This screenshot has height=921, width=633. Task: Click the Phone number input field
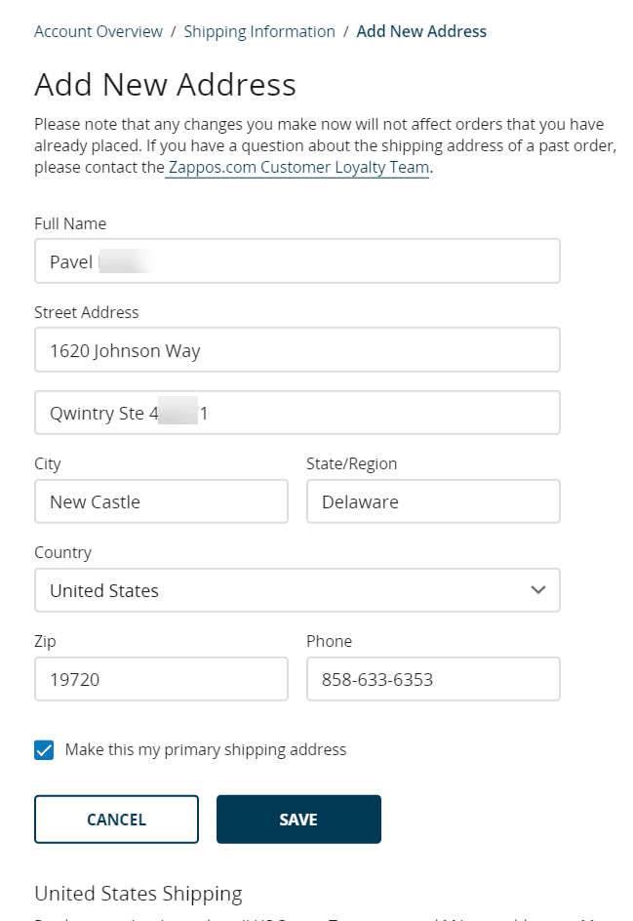pos(433,678)
